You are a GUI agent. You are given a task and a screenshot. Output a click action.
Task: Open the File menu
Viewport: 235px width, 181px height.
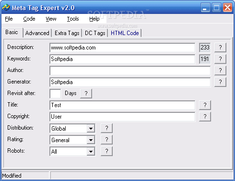pos(9,19)
